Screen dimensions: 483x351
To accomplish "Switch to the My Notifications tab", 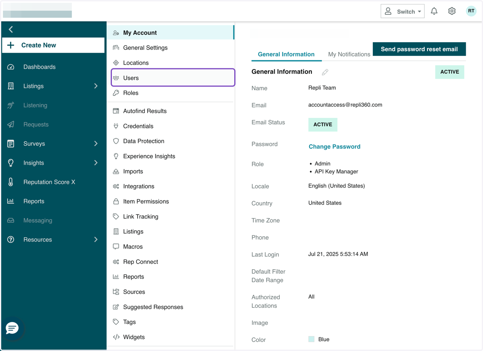I will tap(349, 54).
